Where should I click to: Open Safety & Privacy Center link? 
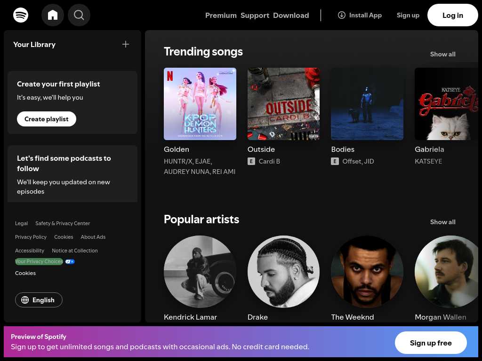point(63,223)
